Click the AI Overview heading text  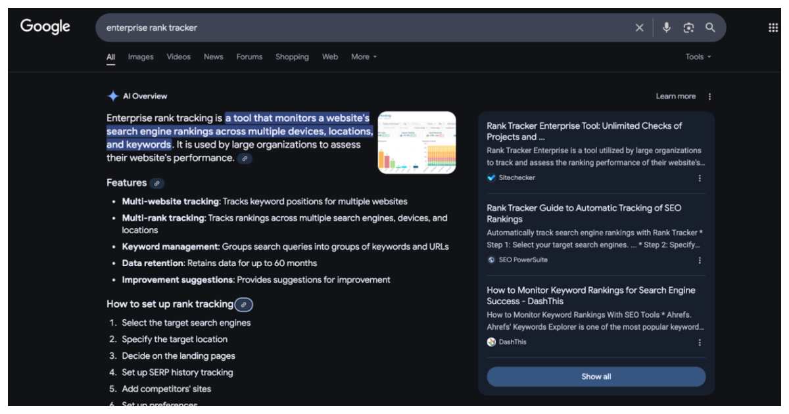coord(145,96)
